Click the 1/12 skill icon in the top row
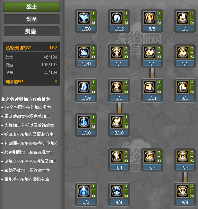Image resolution: width=198 pixels, height=209 pixels. (117, 18)
